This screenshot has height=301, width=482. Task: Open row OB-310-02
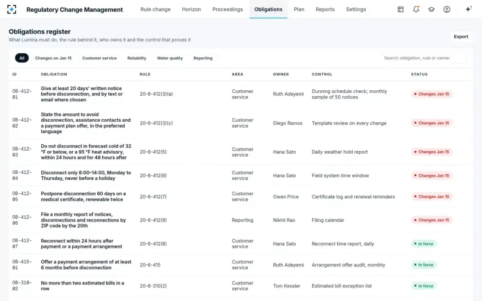[x=241, y=286]
